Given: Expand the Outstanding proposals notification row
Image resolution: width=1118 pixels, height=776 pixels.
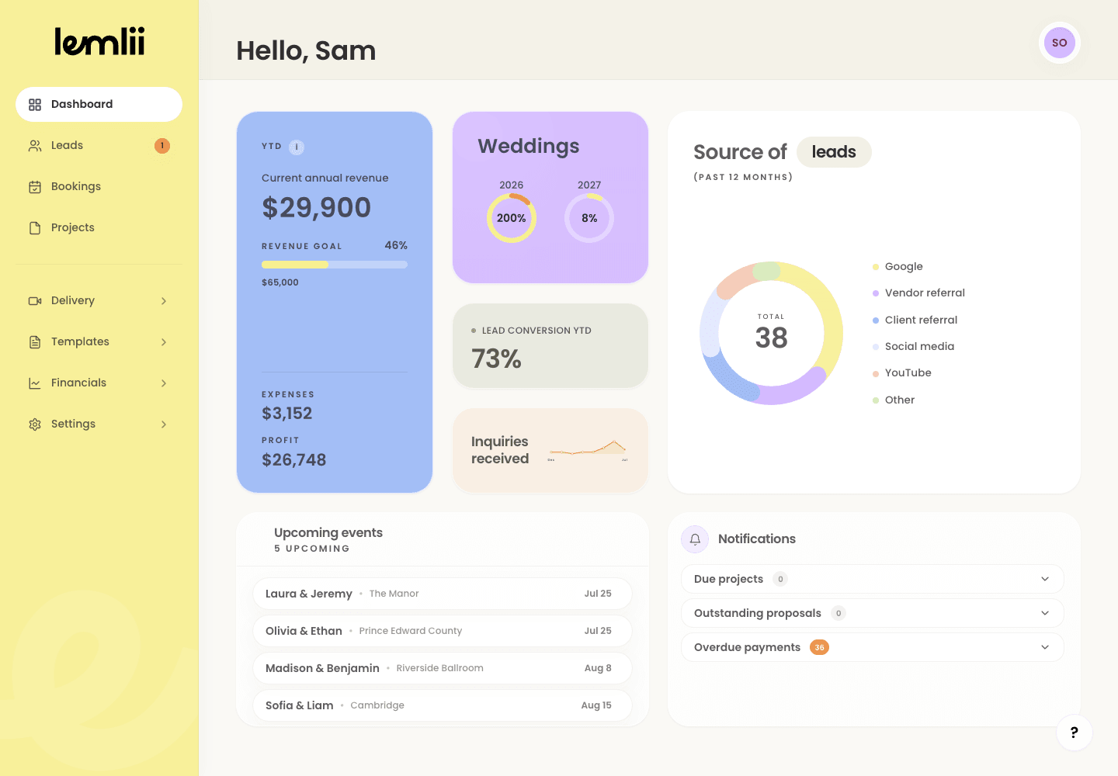Looking at the screenshot, I should (873, 613).
